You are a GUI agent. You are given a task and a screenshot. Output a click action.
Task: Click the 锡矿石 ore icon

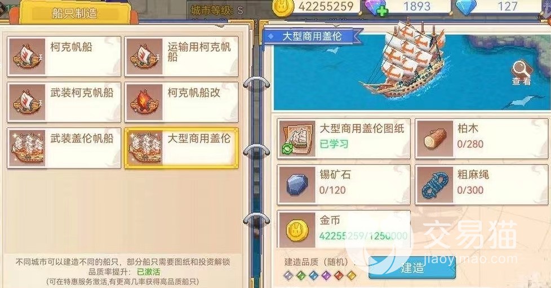(297, 184)
